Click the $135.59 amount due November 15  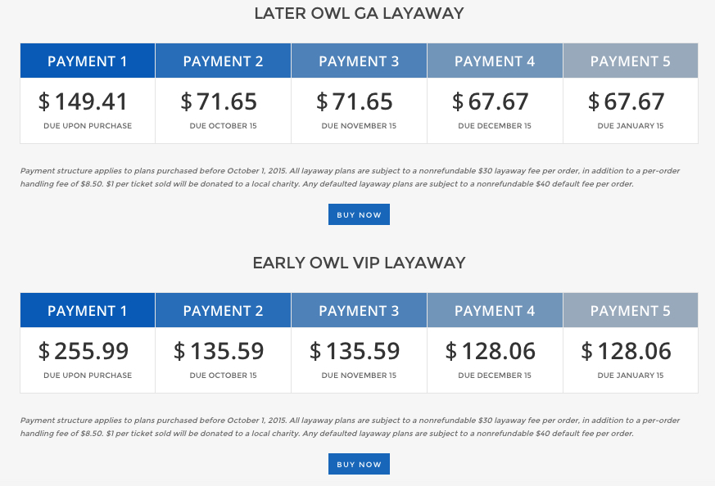[355, 352]
